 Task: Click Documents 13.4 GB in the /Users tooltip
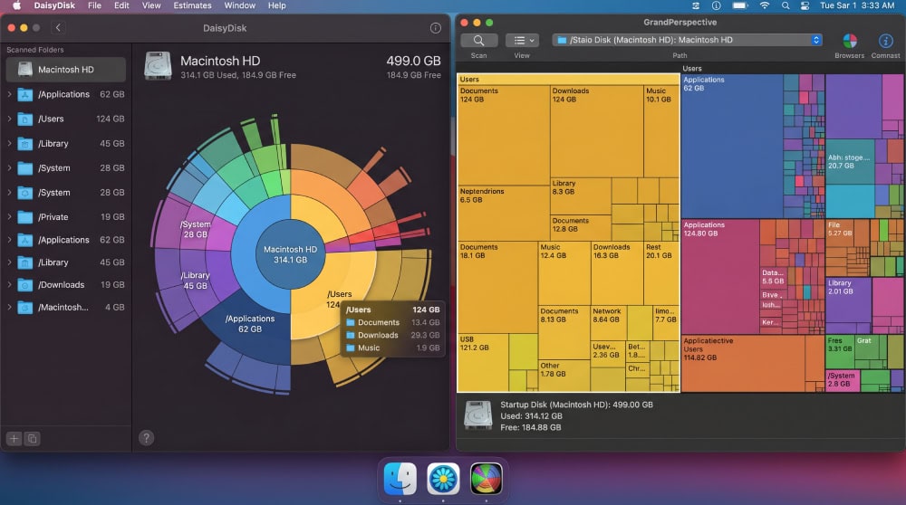point(393,322)
